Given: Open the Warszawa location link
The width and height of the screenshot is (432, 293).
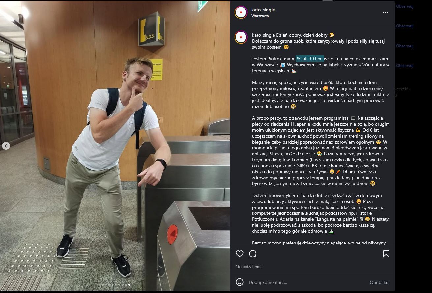Looking at the screenshot, I should point(260,16).
